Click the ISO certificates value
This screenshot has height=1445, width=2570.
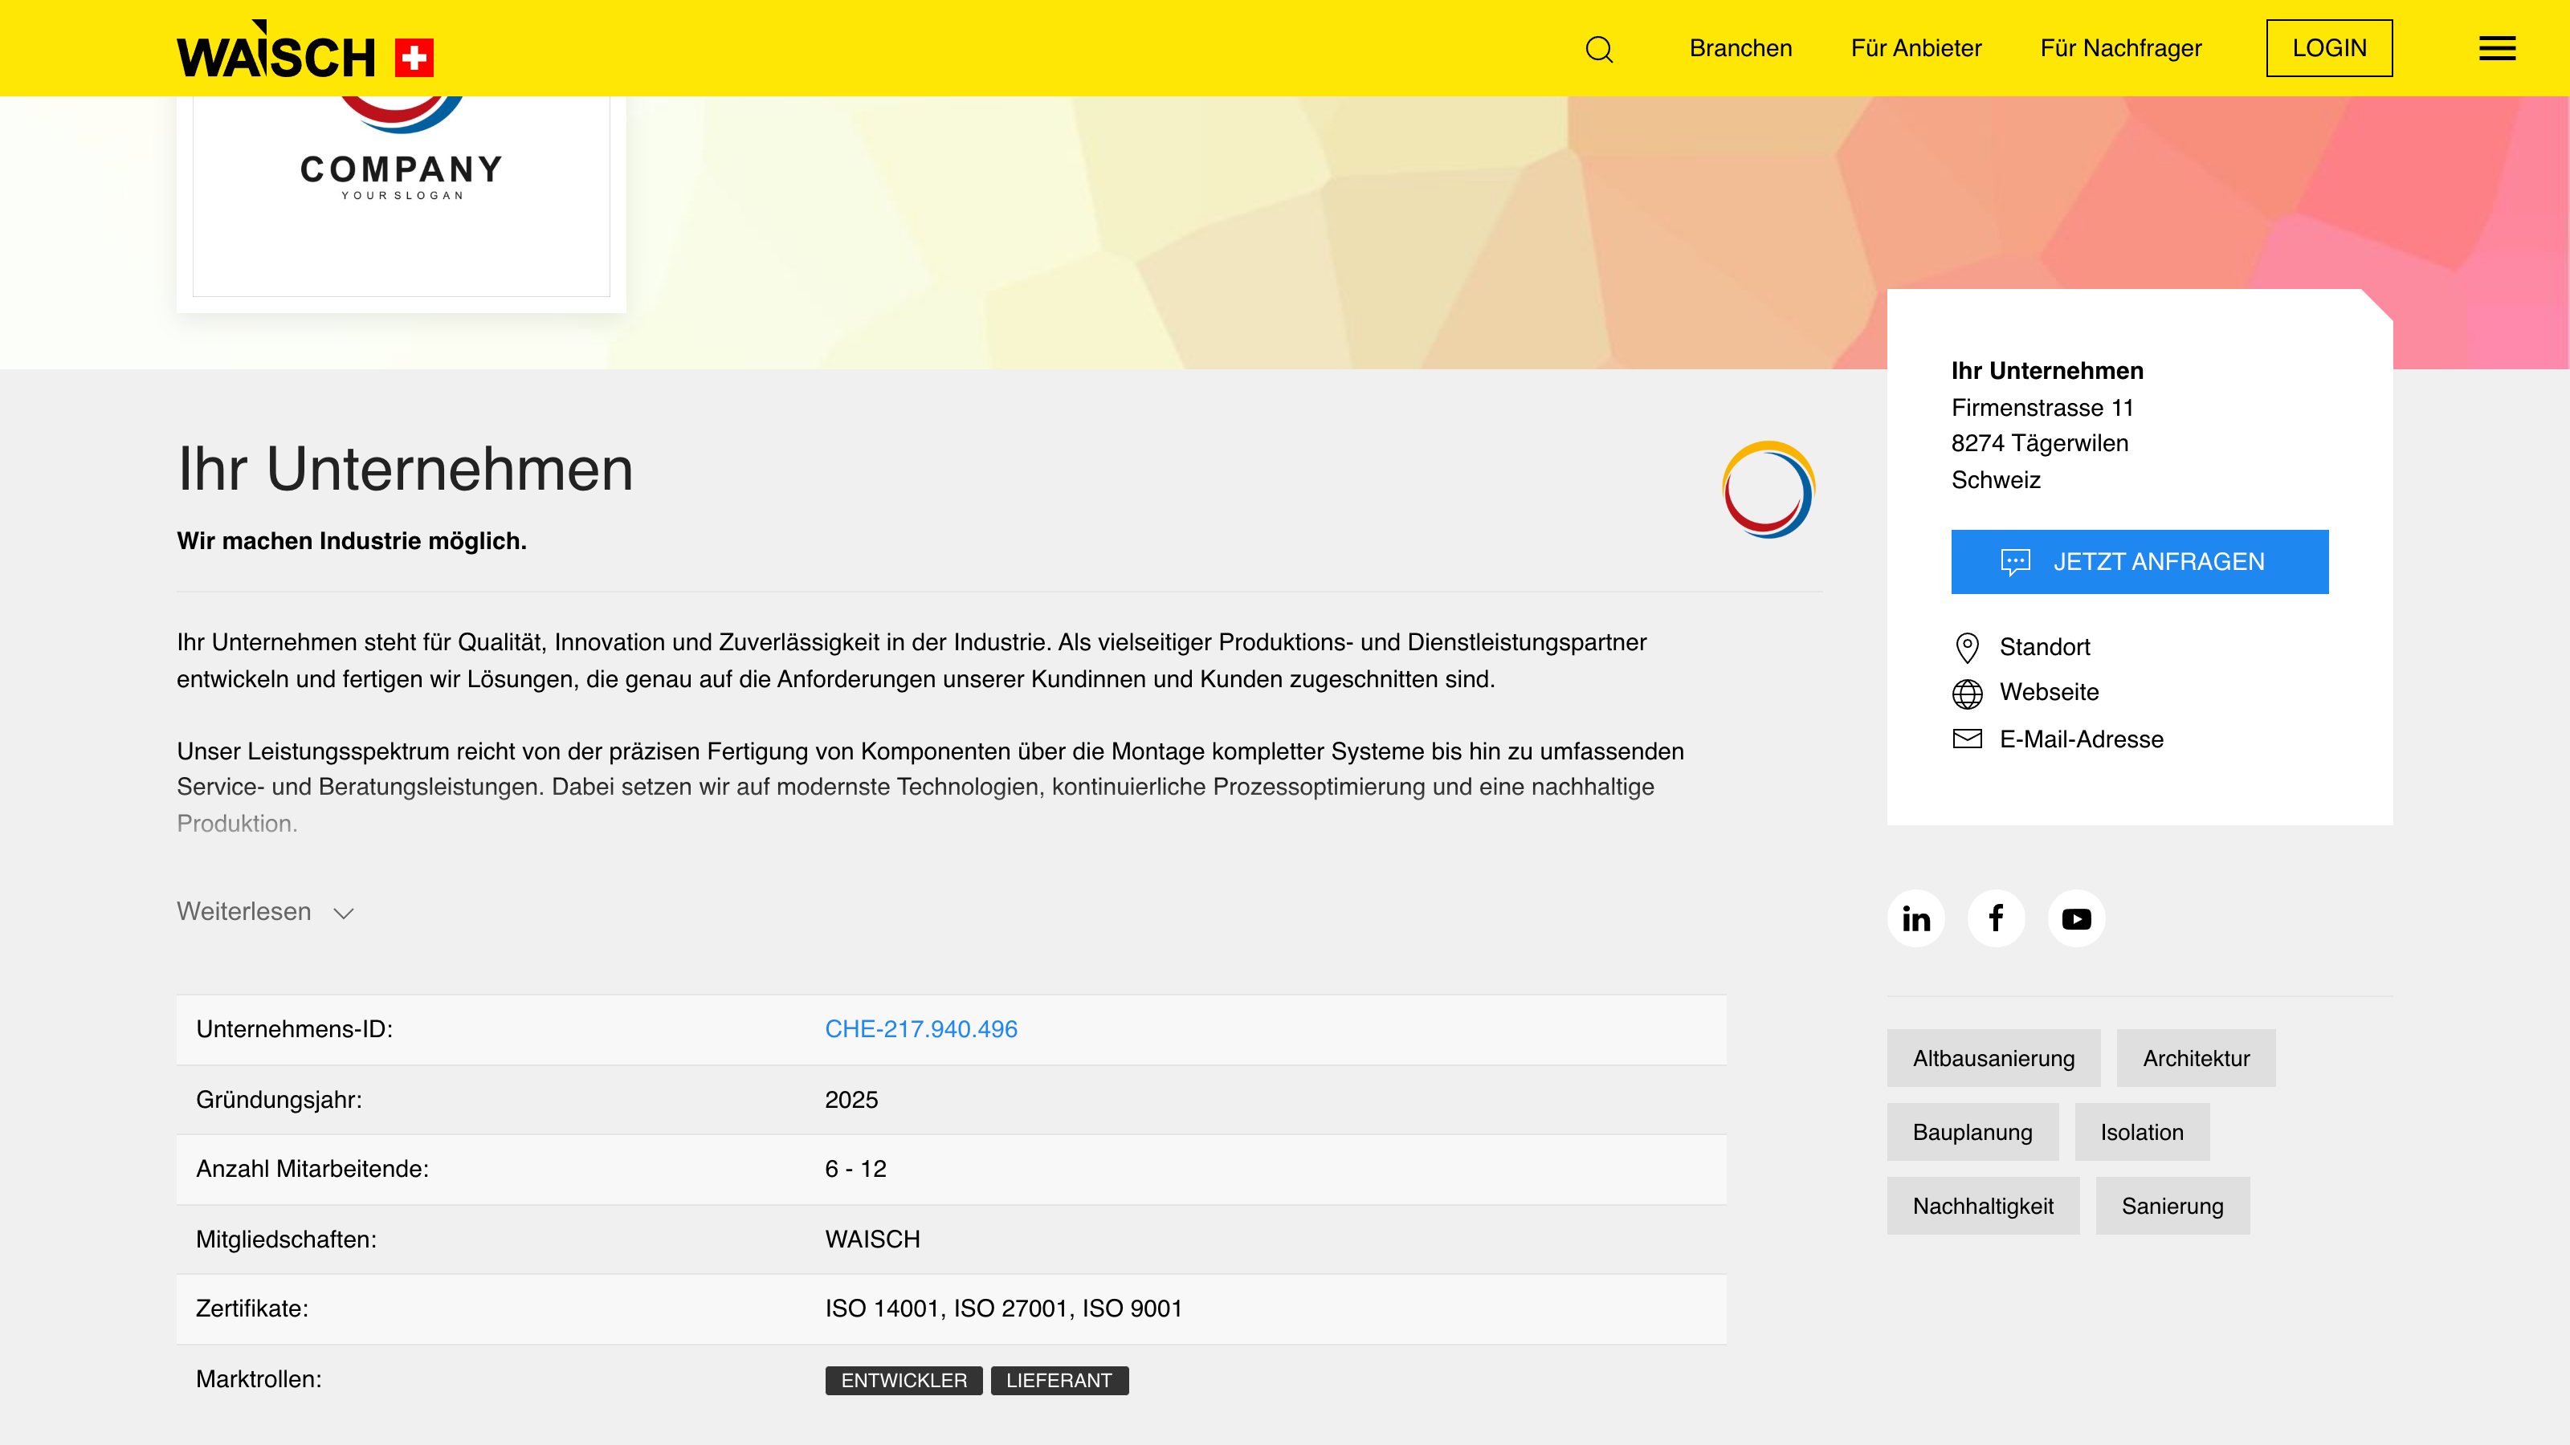point(1002,1309)
